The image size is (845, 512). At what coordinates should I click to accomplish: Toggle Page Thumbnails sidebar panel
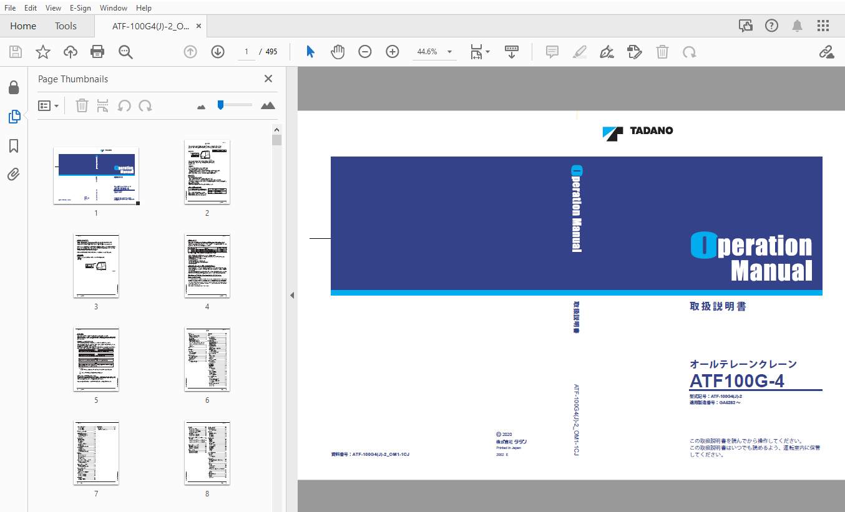tap(14, 116)
